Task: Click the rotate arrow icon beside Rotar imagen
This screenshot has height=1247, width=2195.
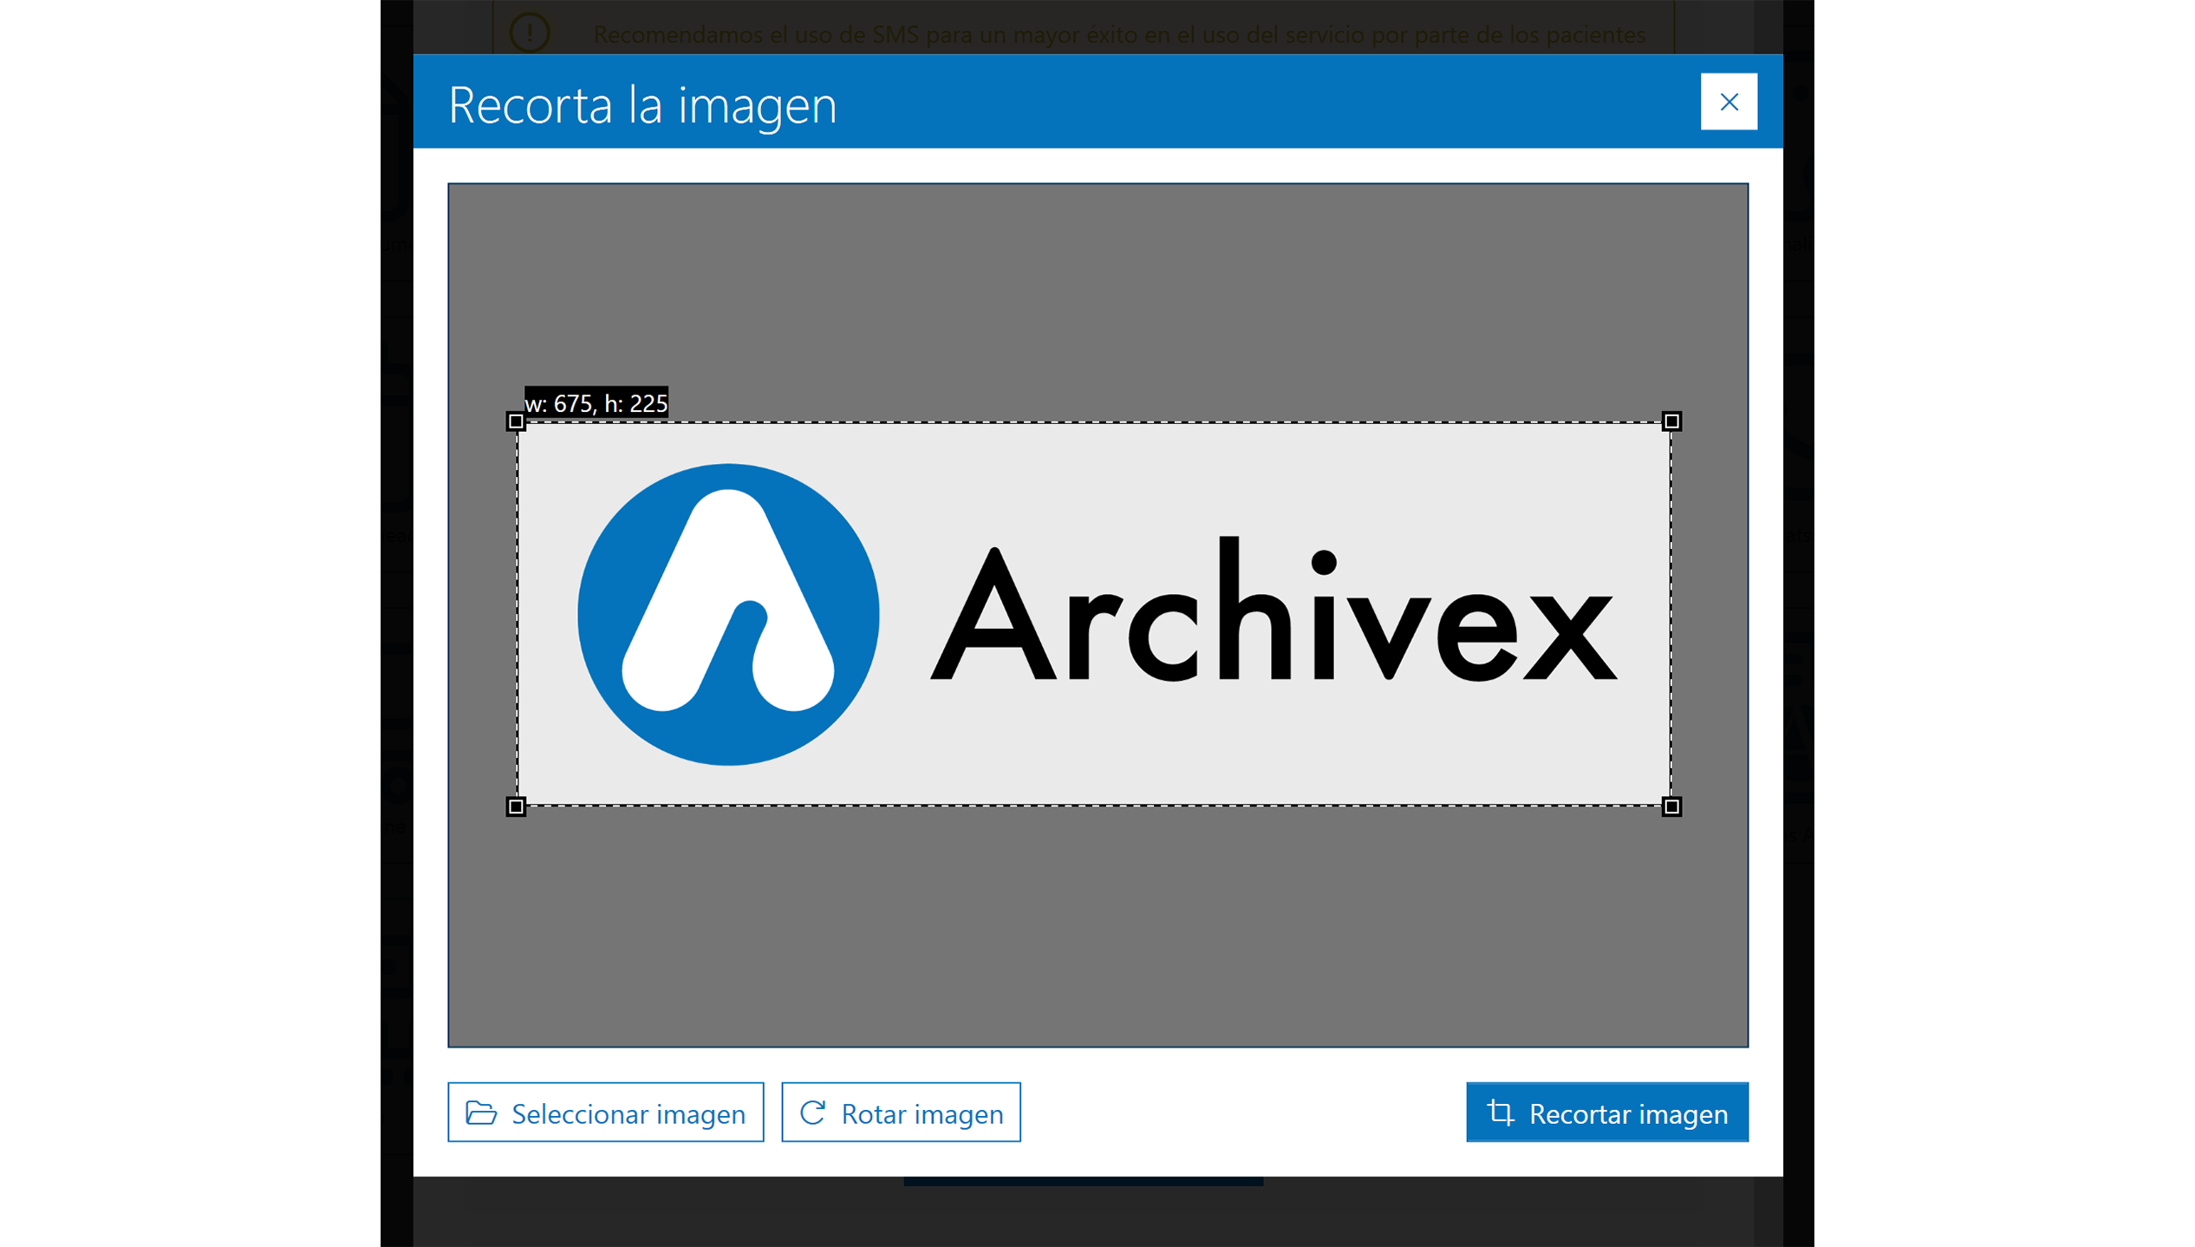Action: click(x=813, y=1113)
